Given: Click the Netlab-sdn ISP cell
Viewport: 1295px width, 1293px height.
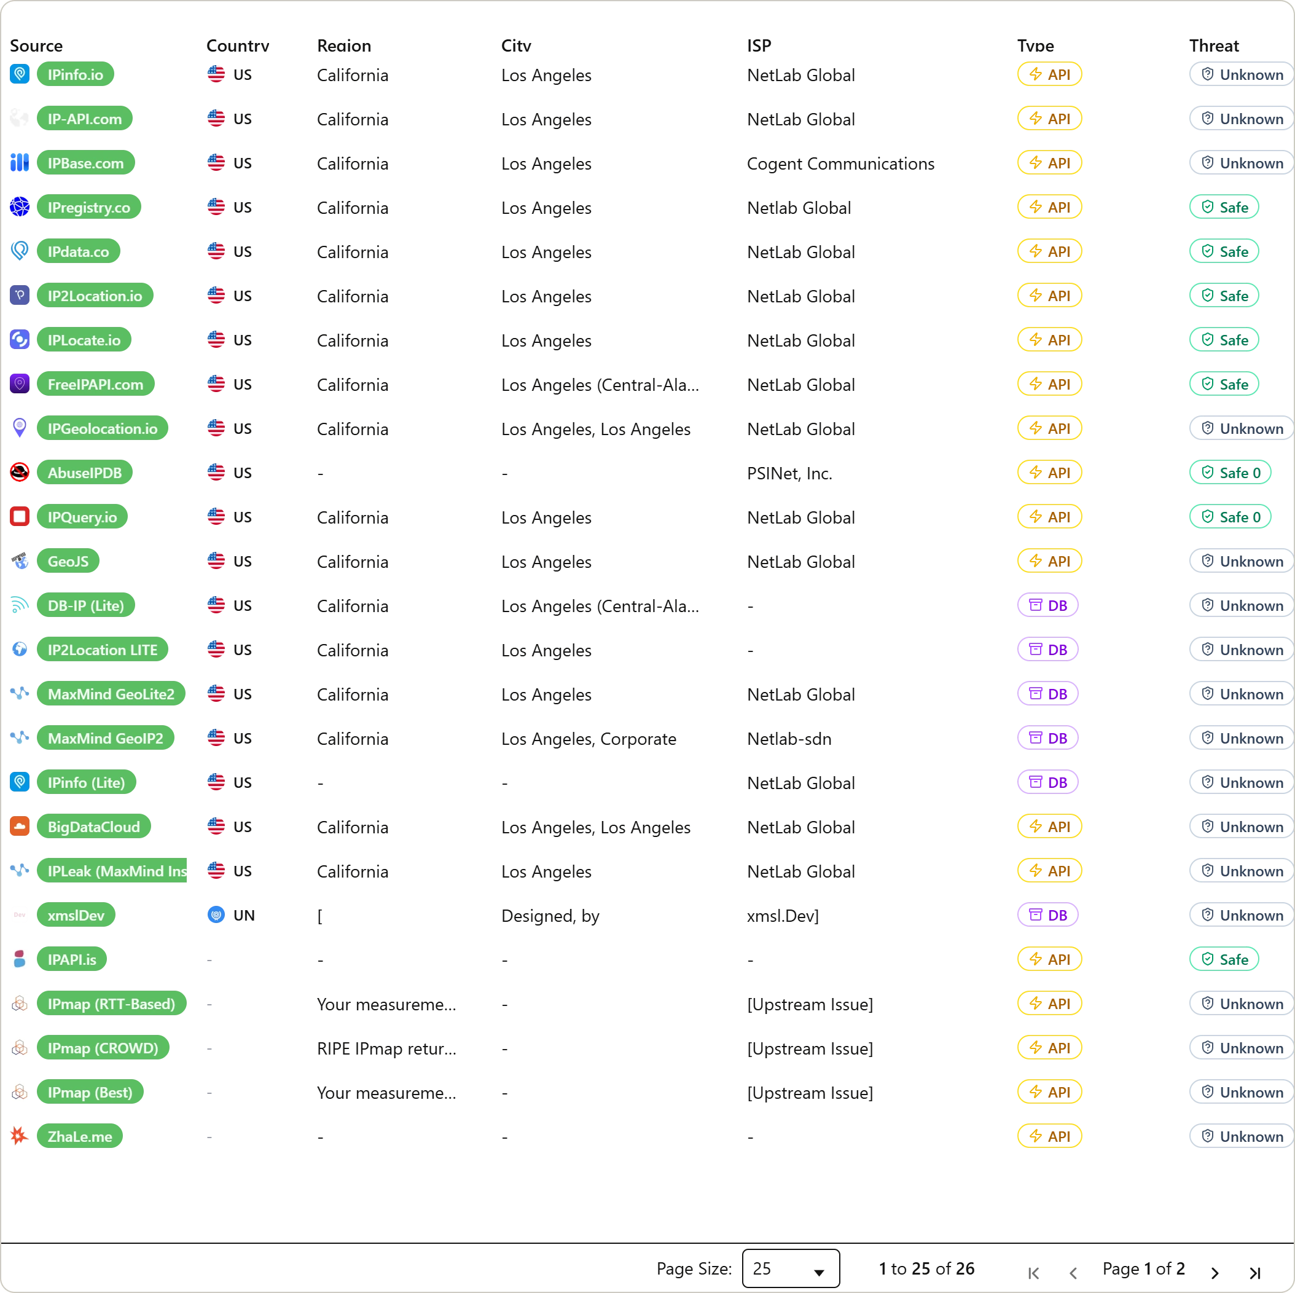Looking at the screenshot, I should tap(789, 739).
